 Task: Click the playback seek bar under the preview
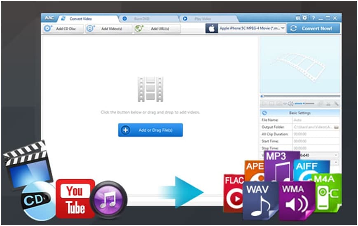(300, 96)
